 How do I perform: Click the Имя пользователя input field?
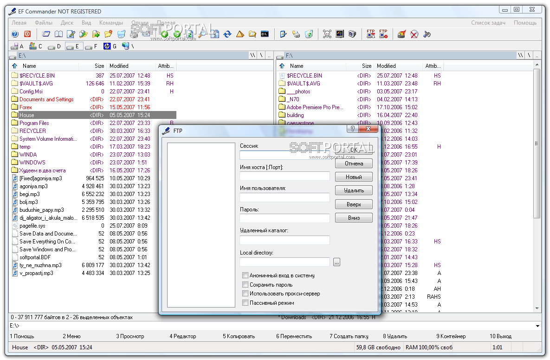[x=285, y=197]
